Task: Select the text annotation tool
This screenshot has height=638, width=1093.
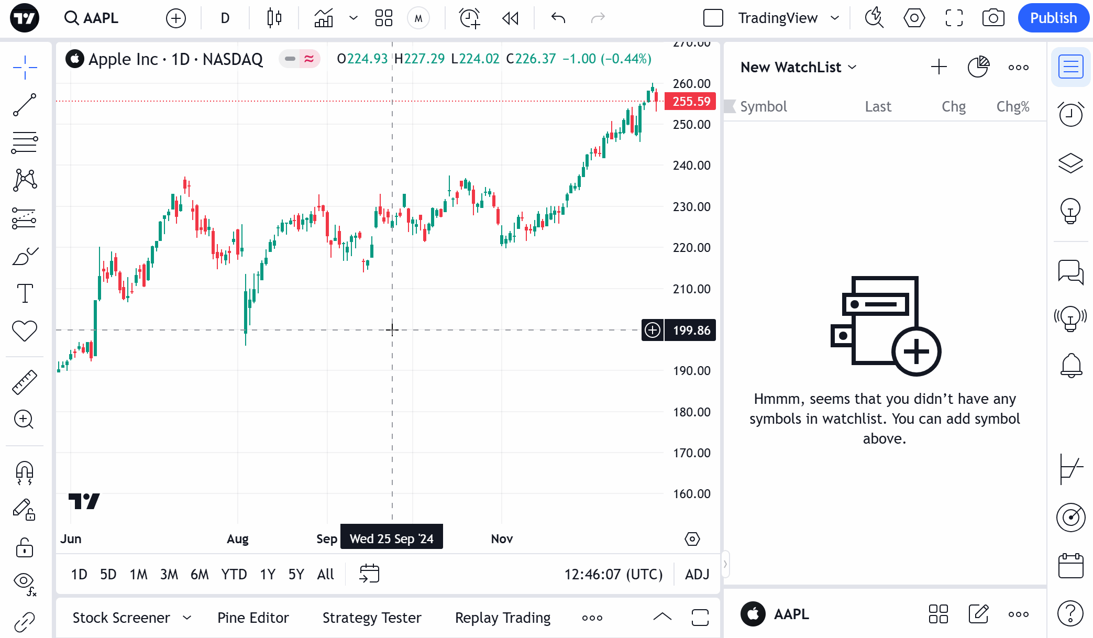Action: coord(25,293)
